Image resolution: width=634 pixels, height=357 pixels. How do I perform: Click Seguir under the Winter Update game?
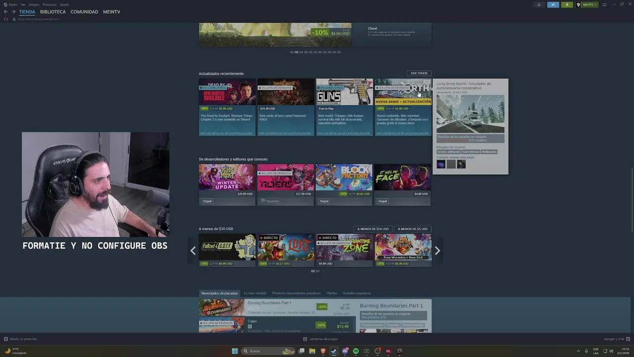point(207,201)
